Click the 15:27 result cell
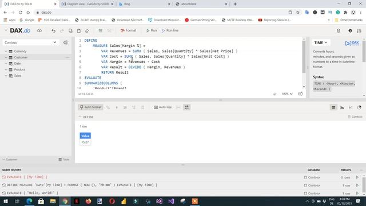Image resolution: width=366 pixels, height=206 pixels. (85, 142)
